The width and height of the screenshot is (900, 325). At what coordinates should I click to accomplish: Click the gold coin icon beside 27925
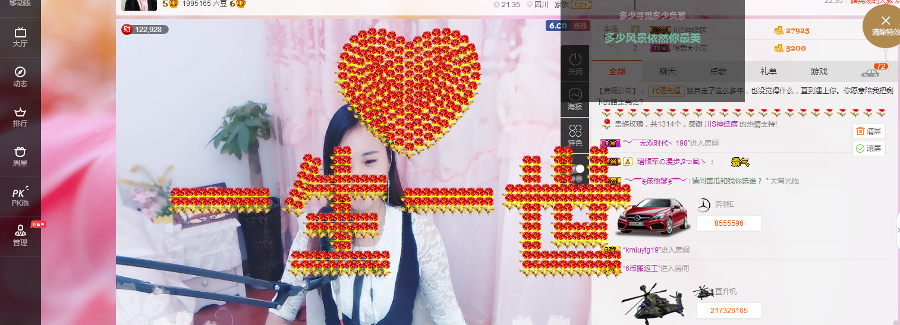779,30
